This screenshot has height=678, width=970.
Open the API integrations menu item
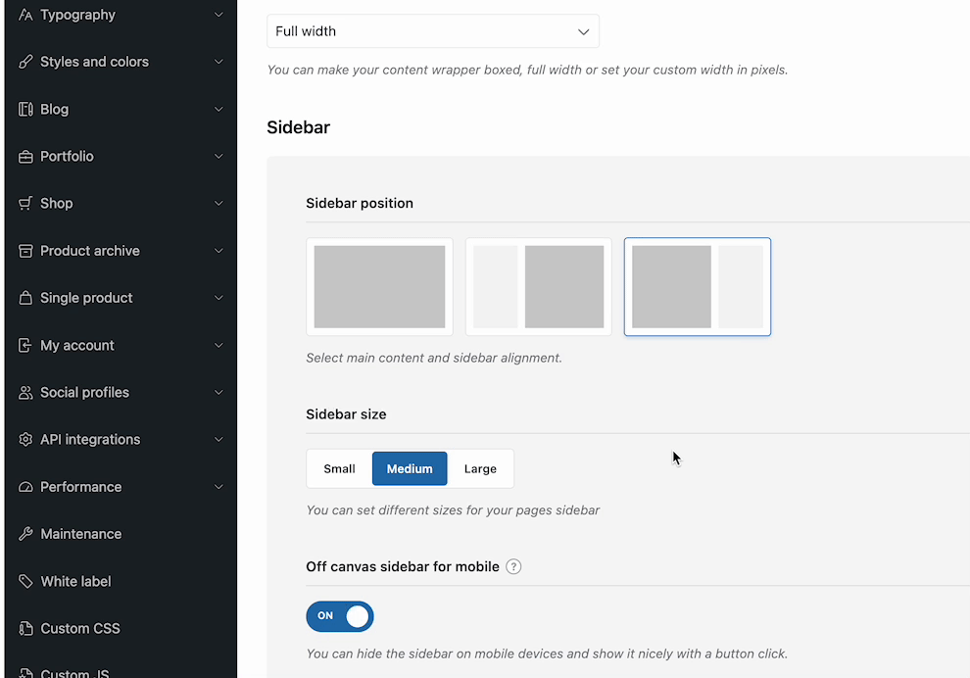click(x=90, y=440)
